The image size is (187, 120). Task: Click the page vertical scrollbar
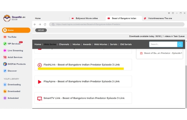tap(186, 87)
